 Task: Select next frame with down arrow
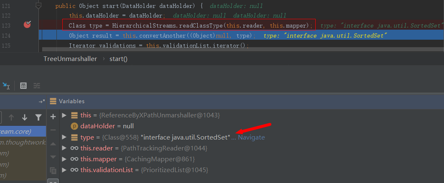[25, 117]
